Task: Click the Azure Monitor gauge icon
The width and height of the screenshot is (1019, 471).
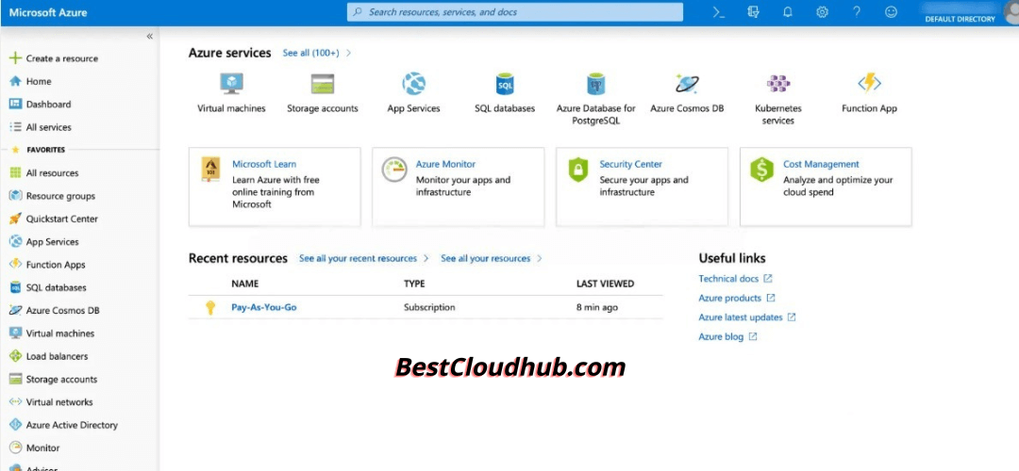Action: click(394, 170)
